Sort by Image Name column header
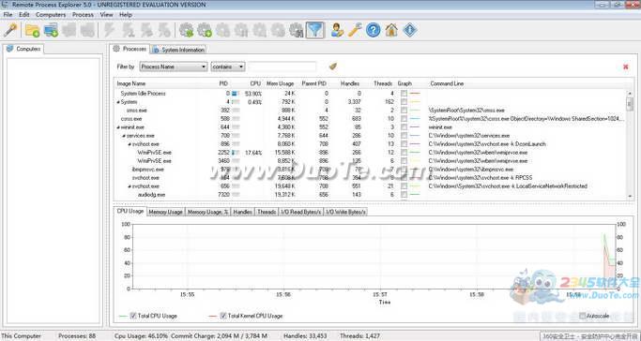 (x=131, y=83)
